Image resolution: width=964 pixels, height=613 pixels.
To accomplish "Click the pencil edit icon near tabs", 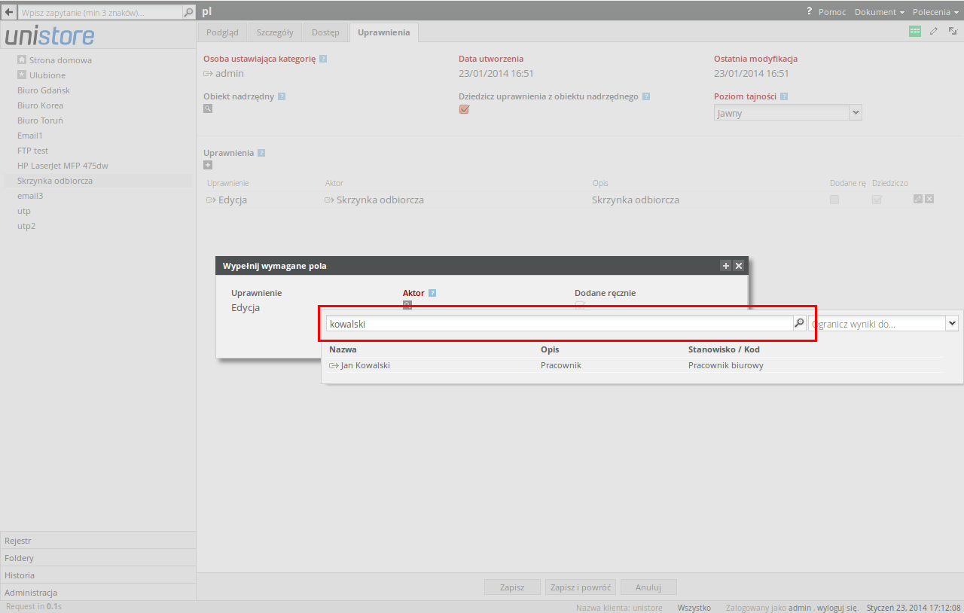I will 934,32.
